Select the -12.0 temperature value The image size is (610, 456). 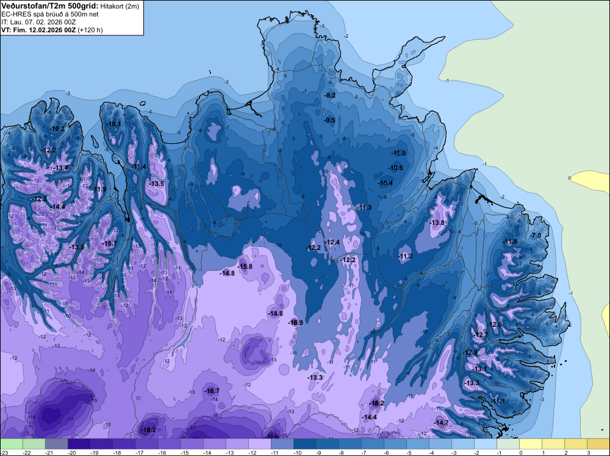point(495,324)
